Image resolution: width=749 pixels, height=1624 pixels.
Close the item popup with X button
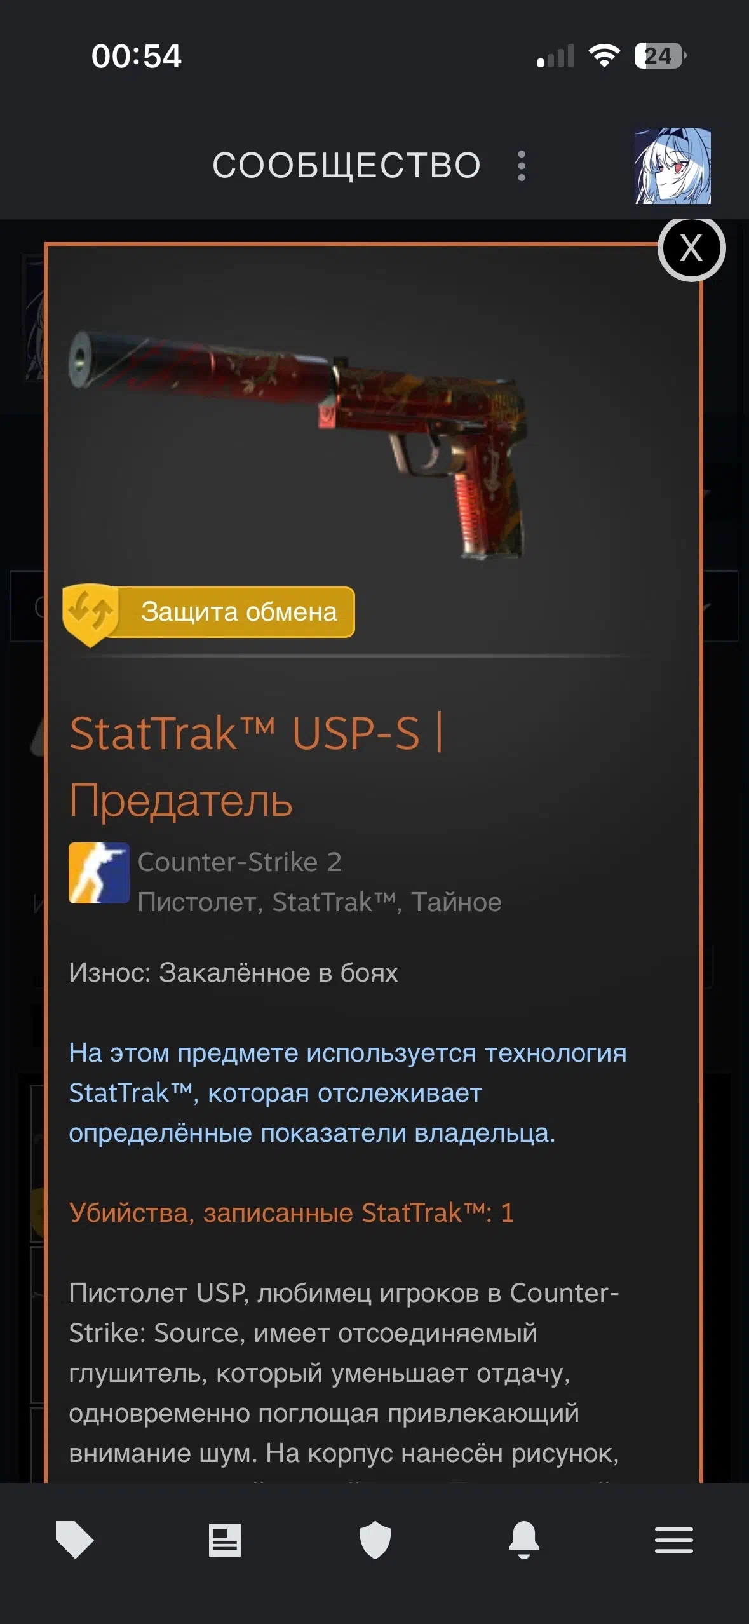691,248
